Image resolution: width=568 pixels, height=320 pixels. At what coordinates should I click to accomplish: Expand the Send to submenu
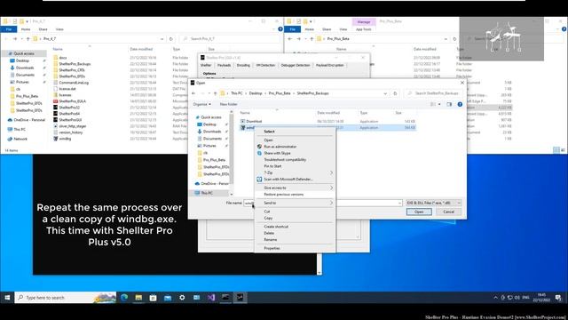[295, 203]
